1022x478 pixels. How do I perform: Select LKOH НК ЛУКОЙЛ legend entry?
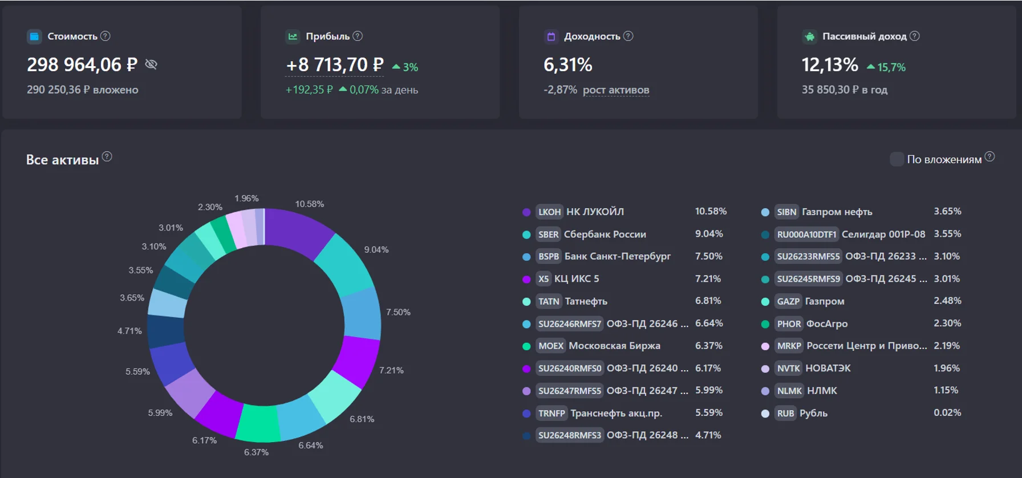click(x=624, y=212)
